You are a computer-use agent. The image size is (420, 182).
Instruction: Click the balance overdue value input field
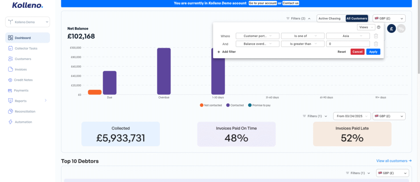pyautogui.click(x=348, y=44)
